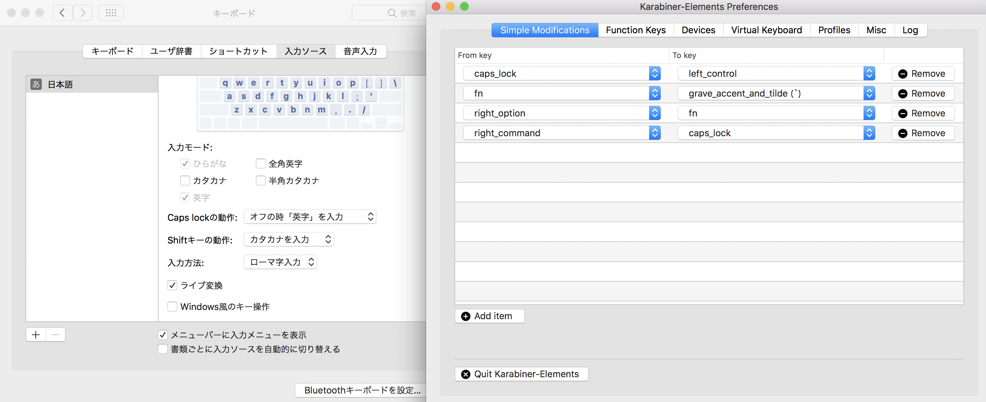Open the Log tab in Karabiner
986x402 pixels.
coord(910,30)
